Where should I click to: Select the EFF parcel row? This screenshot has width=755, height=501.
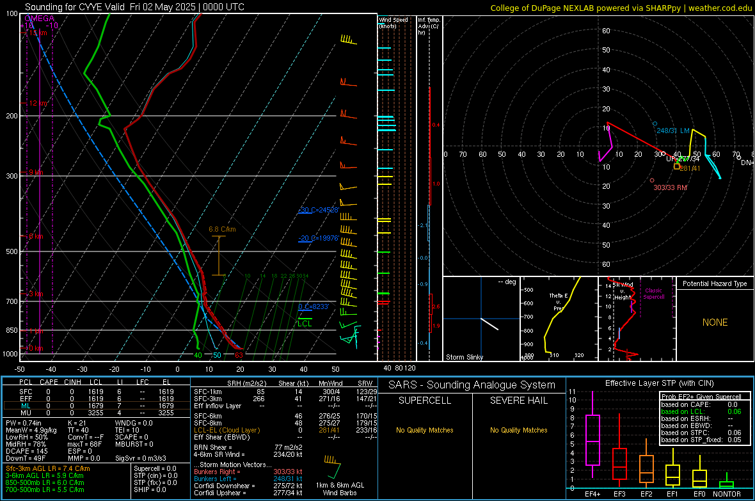point(97,399)
